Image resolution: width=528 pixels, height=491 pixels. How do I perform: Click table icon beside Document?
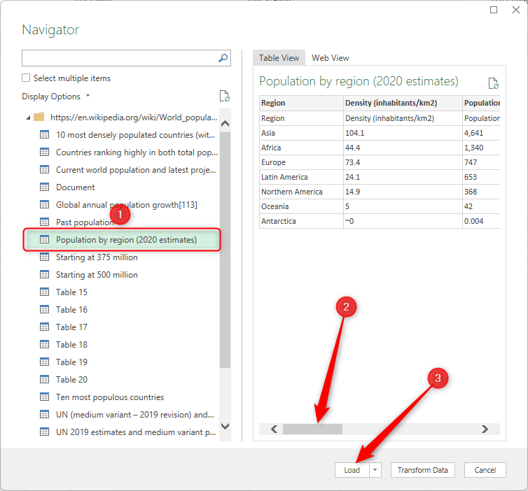[x=44, y=187]
